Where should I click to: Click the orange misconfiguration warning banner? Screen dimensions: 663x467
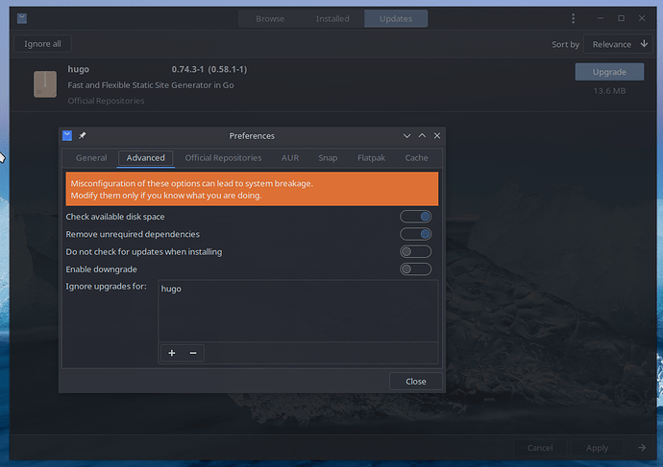[x=252, y=189]
